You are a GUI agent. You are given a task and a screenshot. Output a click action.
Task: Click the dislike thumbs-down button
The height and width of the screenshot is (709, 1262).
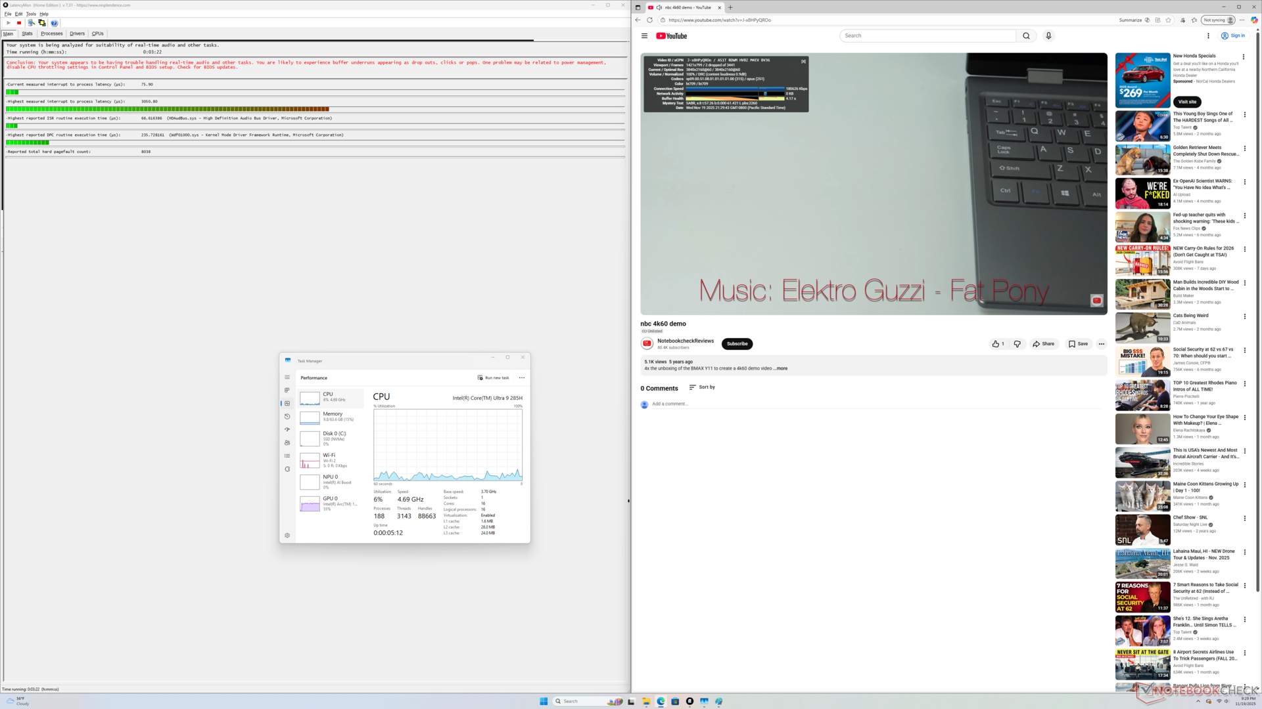click(x=1017, y=344)
